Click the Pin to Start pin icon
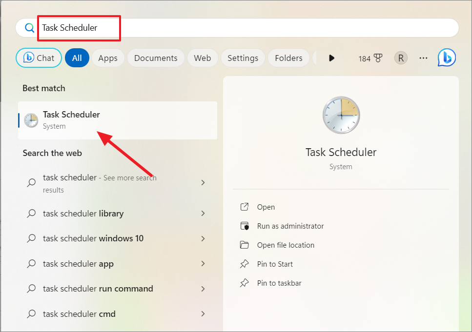The height and width of the screenshot is (332, 472). (x=245, y=264)
